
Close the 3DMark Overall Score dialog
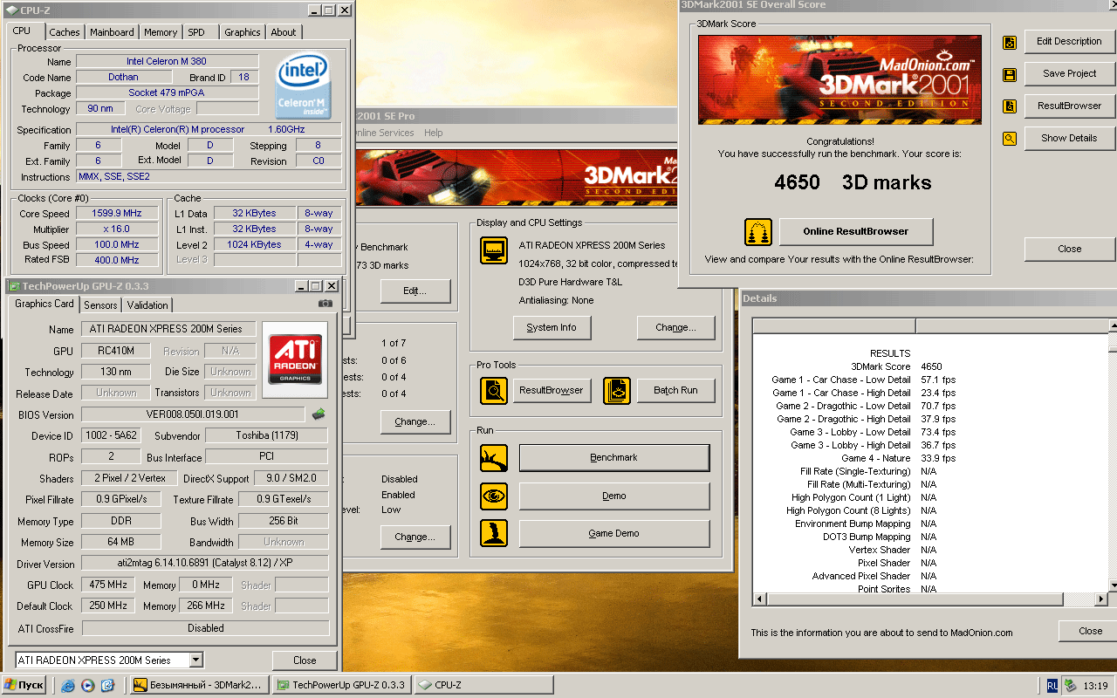[1070, 249]
